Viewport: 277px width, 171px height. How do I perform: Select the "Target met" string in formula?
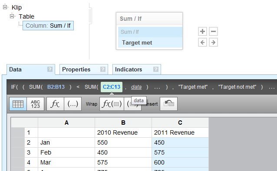tap(193, 87)
